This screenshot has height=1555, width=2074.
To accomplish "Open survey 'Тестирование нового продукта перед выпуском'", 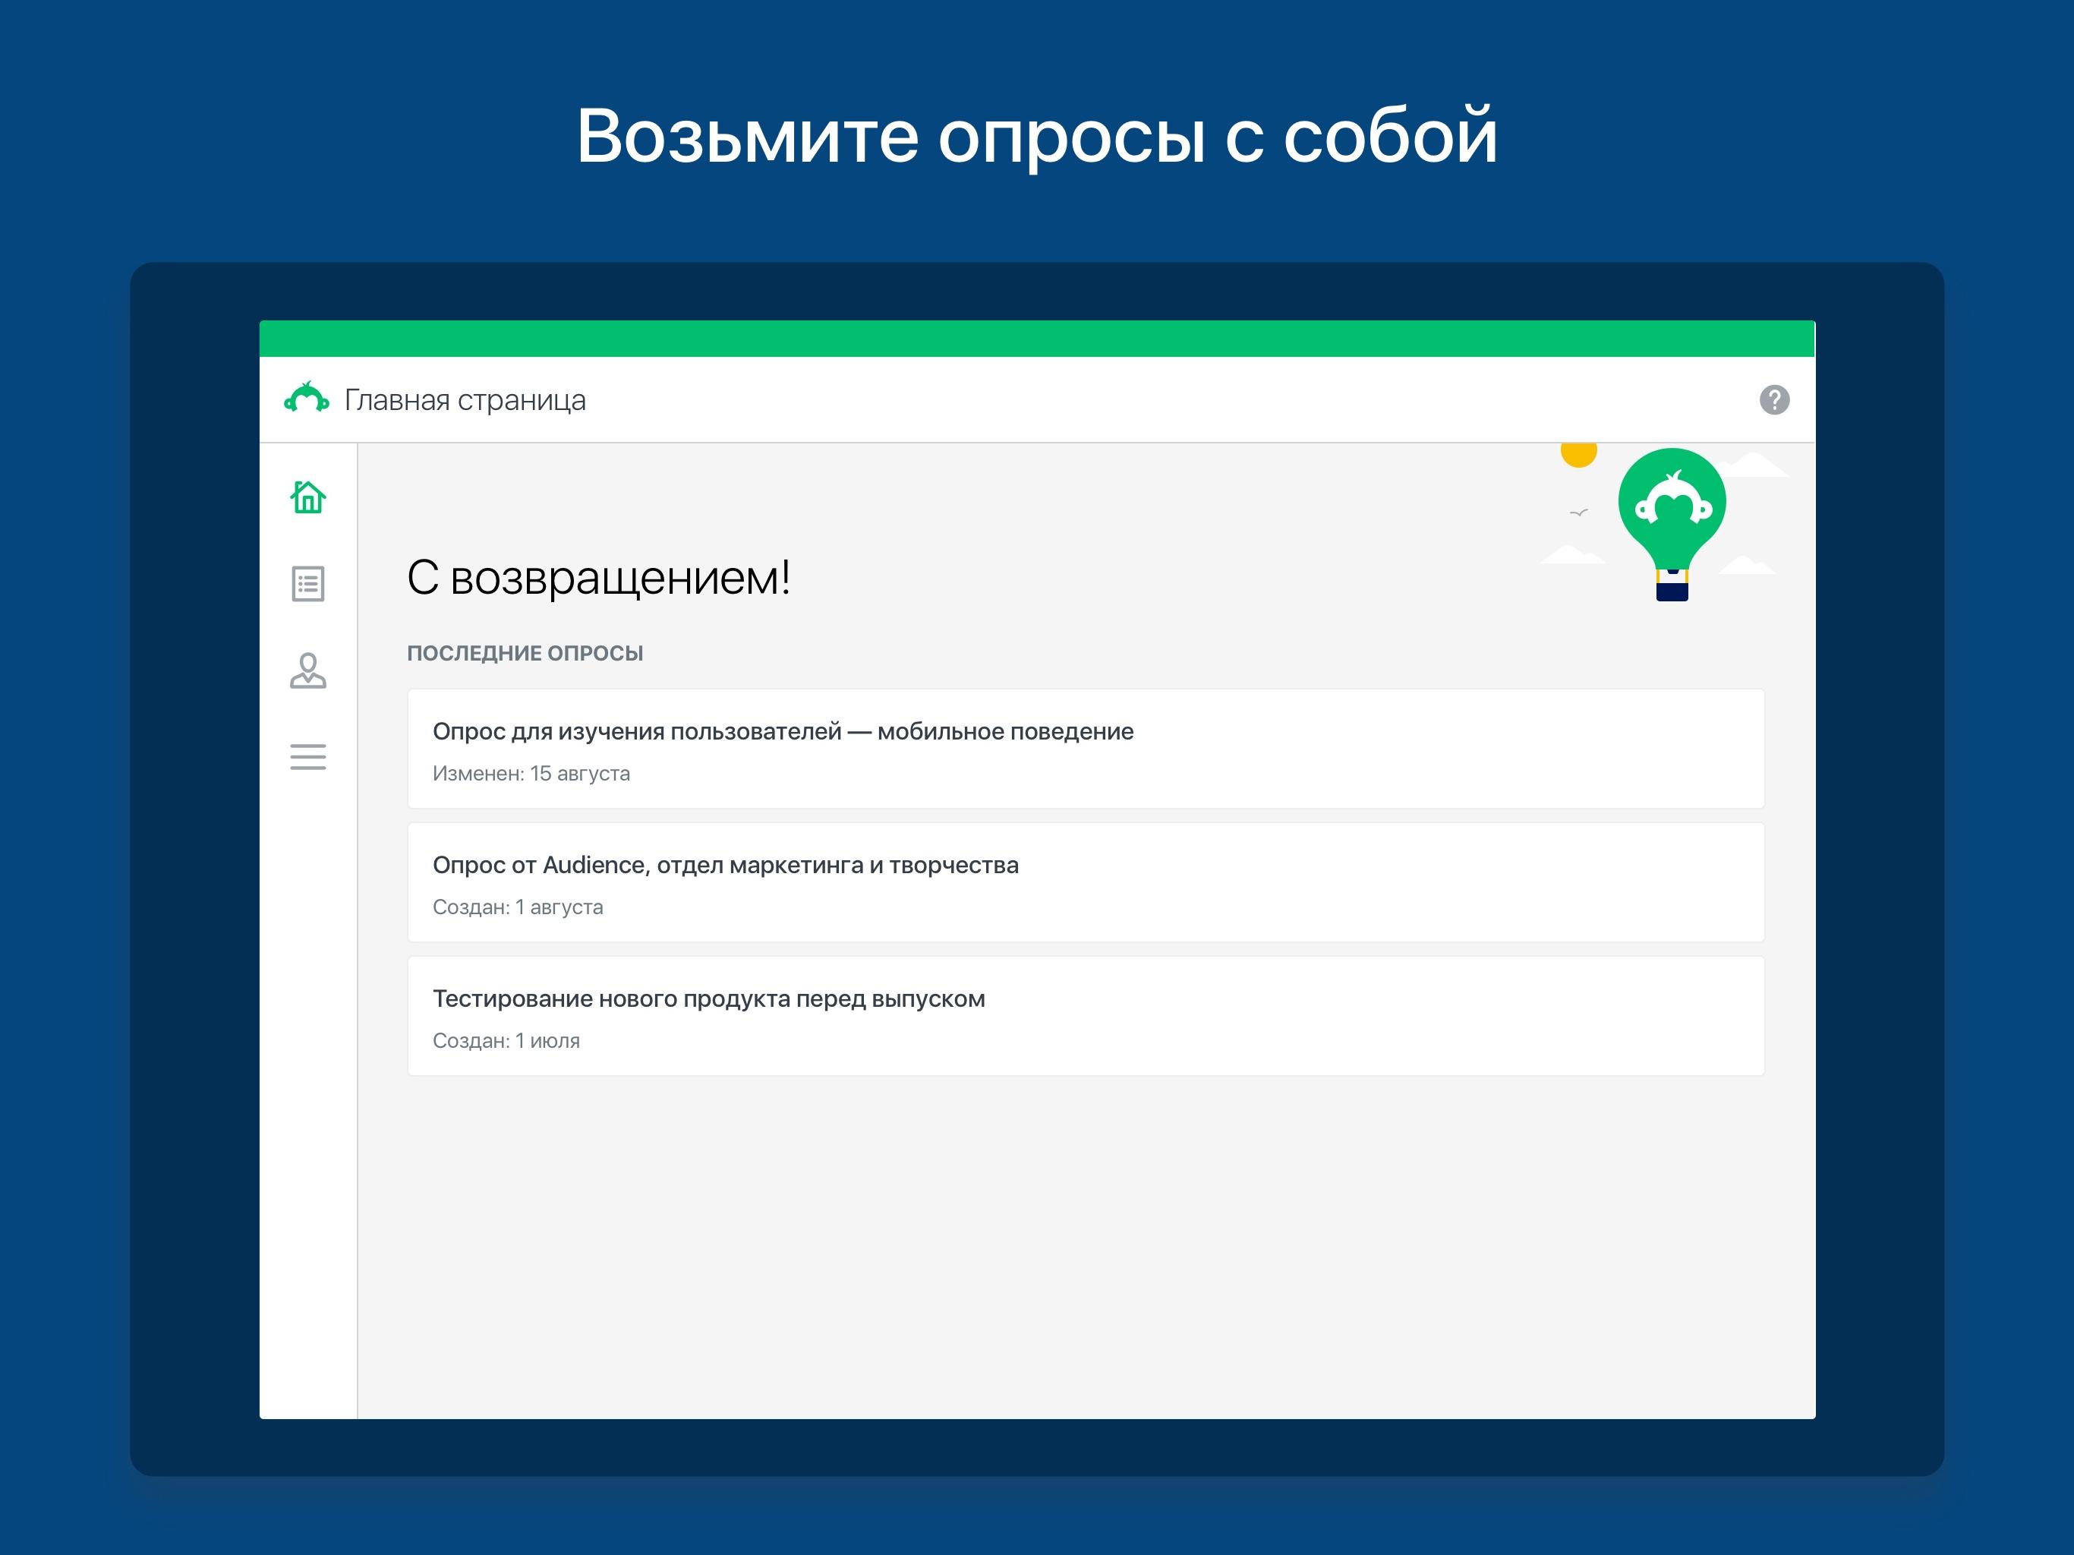I will [1086, 1016].
